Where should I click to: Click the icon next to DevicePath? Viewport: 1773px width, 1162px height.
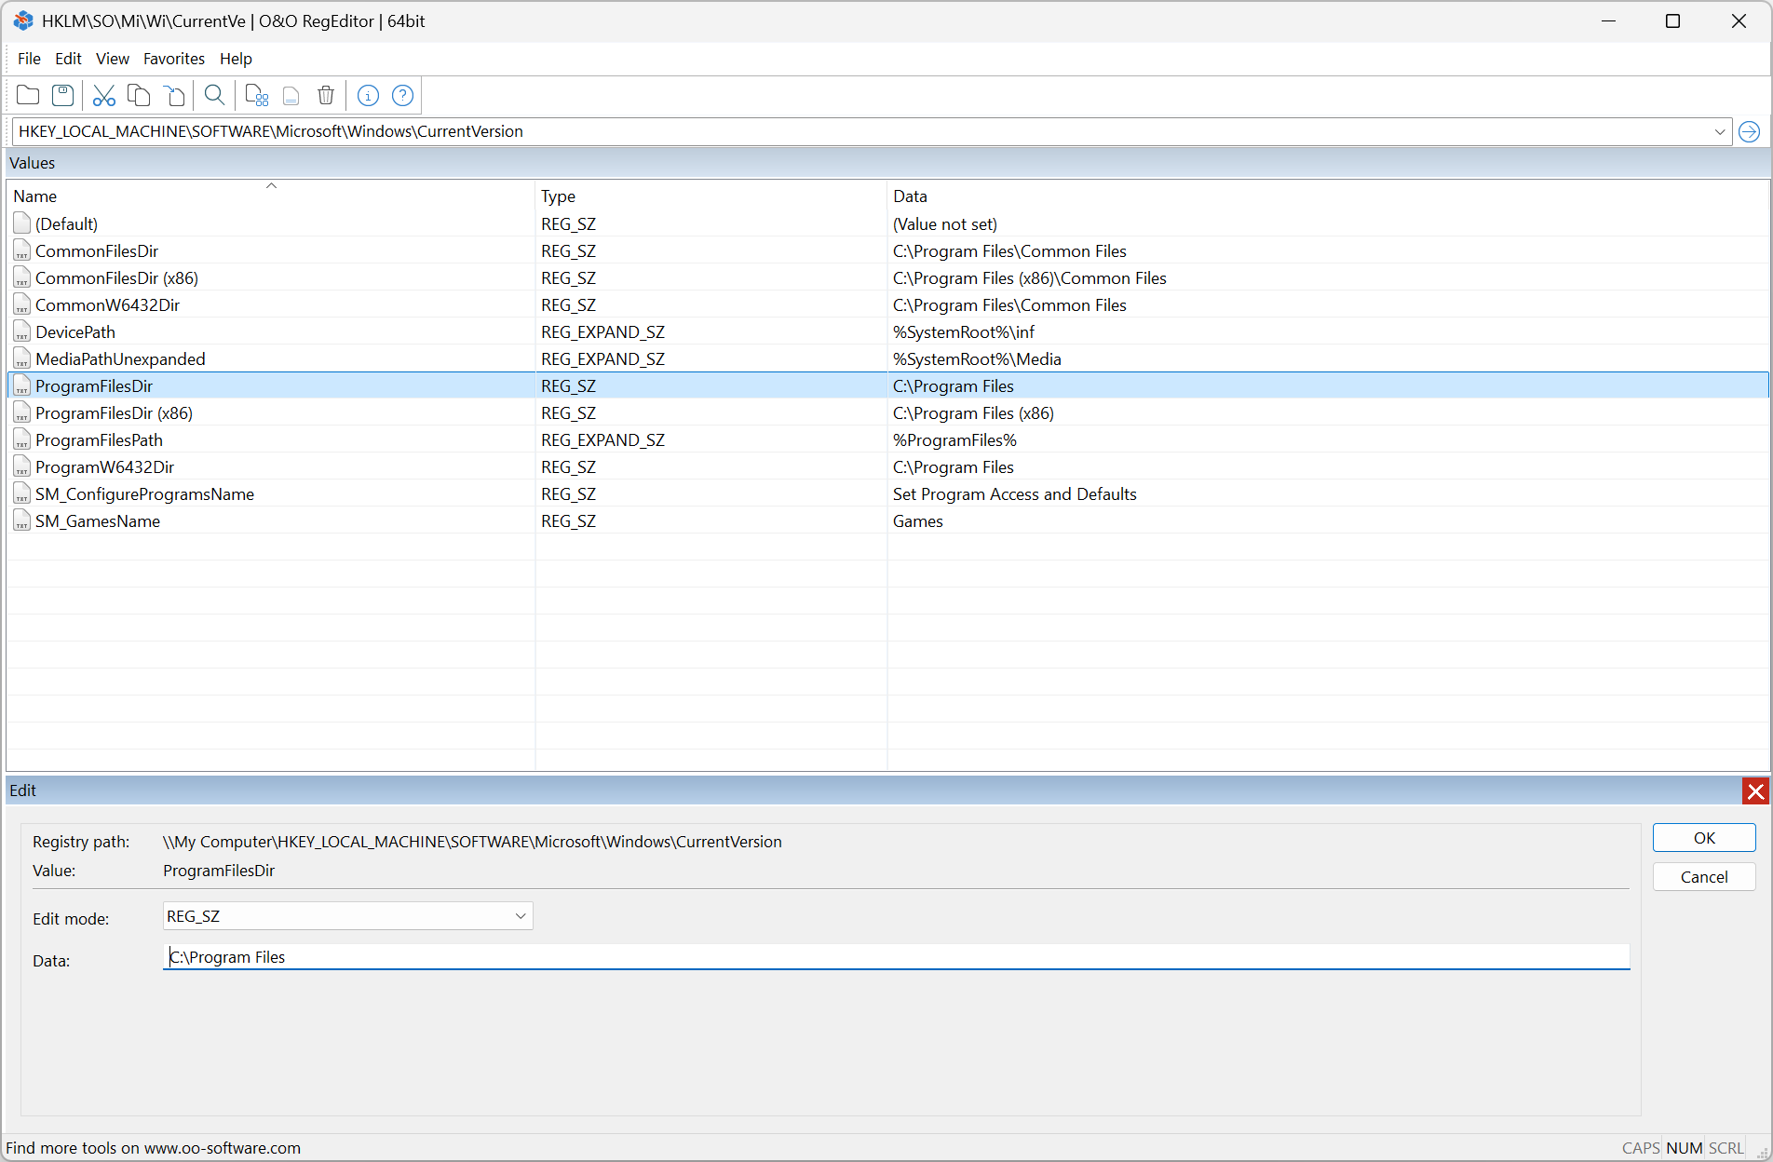click(x=22, y=331)
